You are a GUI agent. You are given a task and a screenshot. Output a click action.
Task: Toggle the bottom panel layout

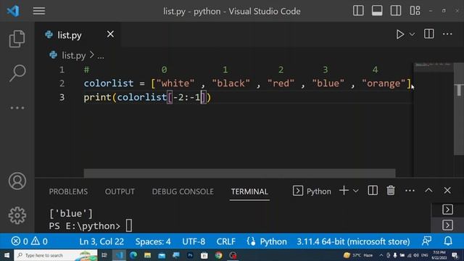click(x=377, y=11)
